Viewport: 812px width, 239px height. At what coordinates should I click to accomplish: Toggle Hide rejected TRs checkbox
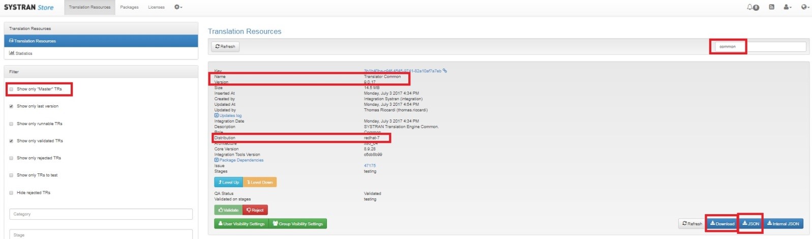11,193
